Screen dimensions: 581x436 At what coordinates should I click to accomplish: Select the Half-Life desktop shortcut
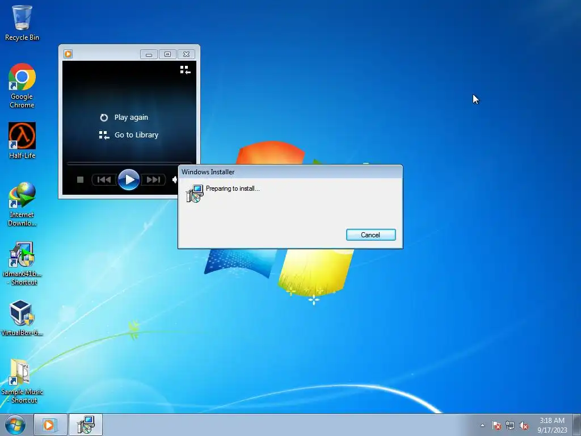tap(22, 140)
